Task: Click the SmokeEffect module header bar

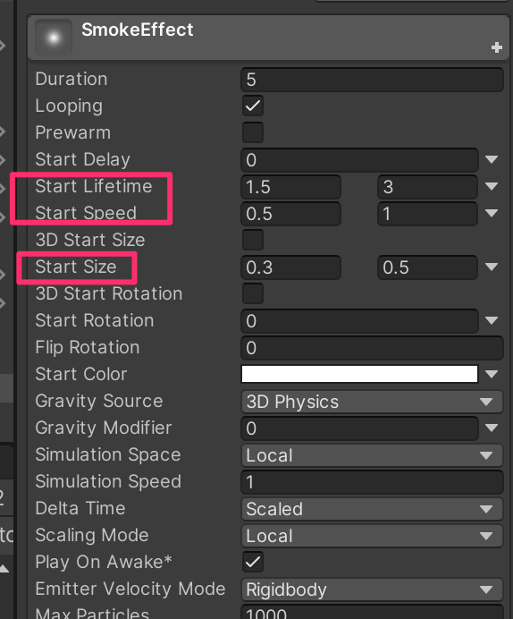Action: [x=268, y=38]
